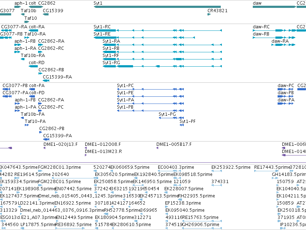The height and width of the screenshot is (230, 306).
Task: Click the GH26906.5prime EST label
Action: (201, 225)
